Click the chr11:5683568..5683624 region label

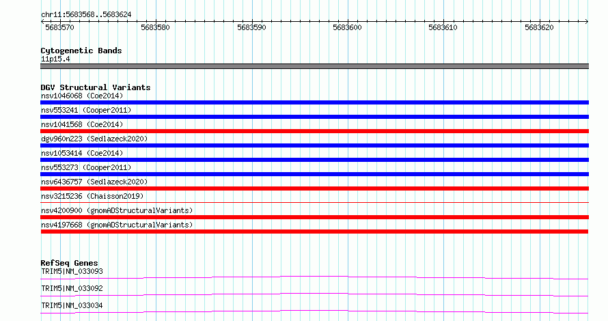click(86, 15)
